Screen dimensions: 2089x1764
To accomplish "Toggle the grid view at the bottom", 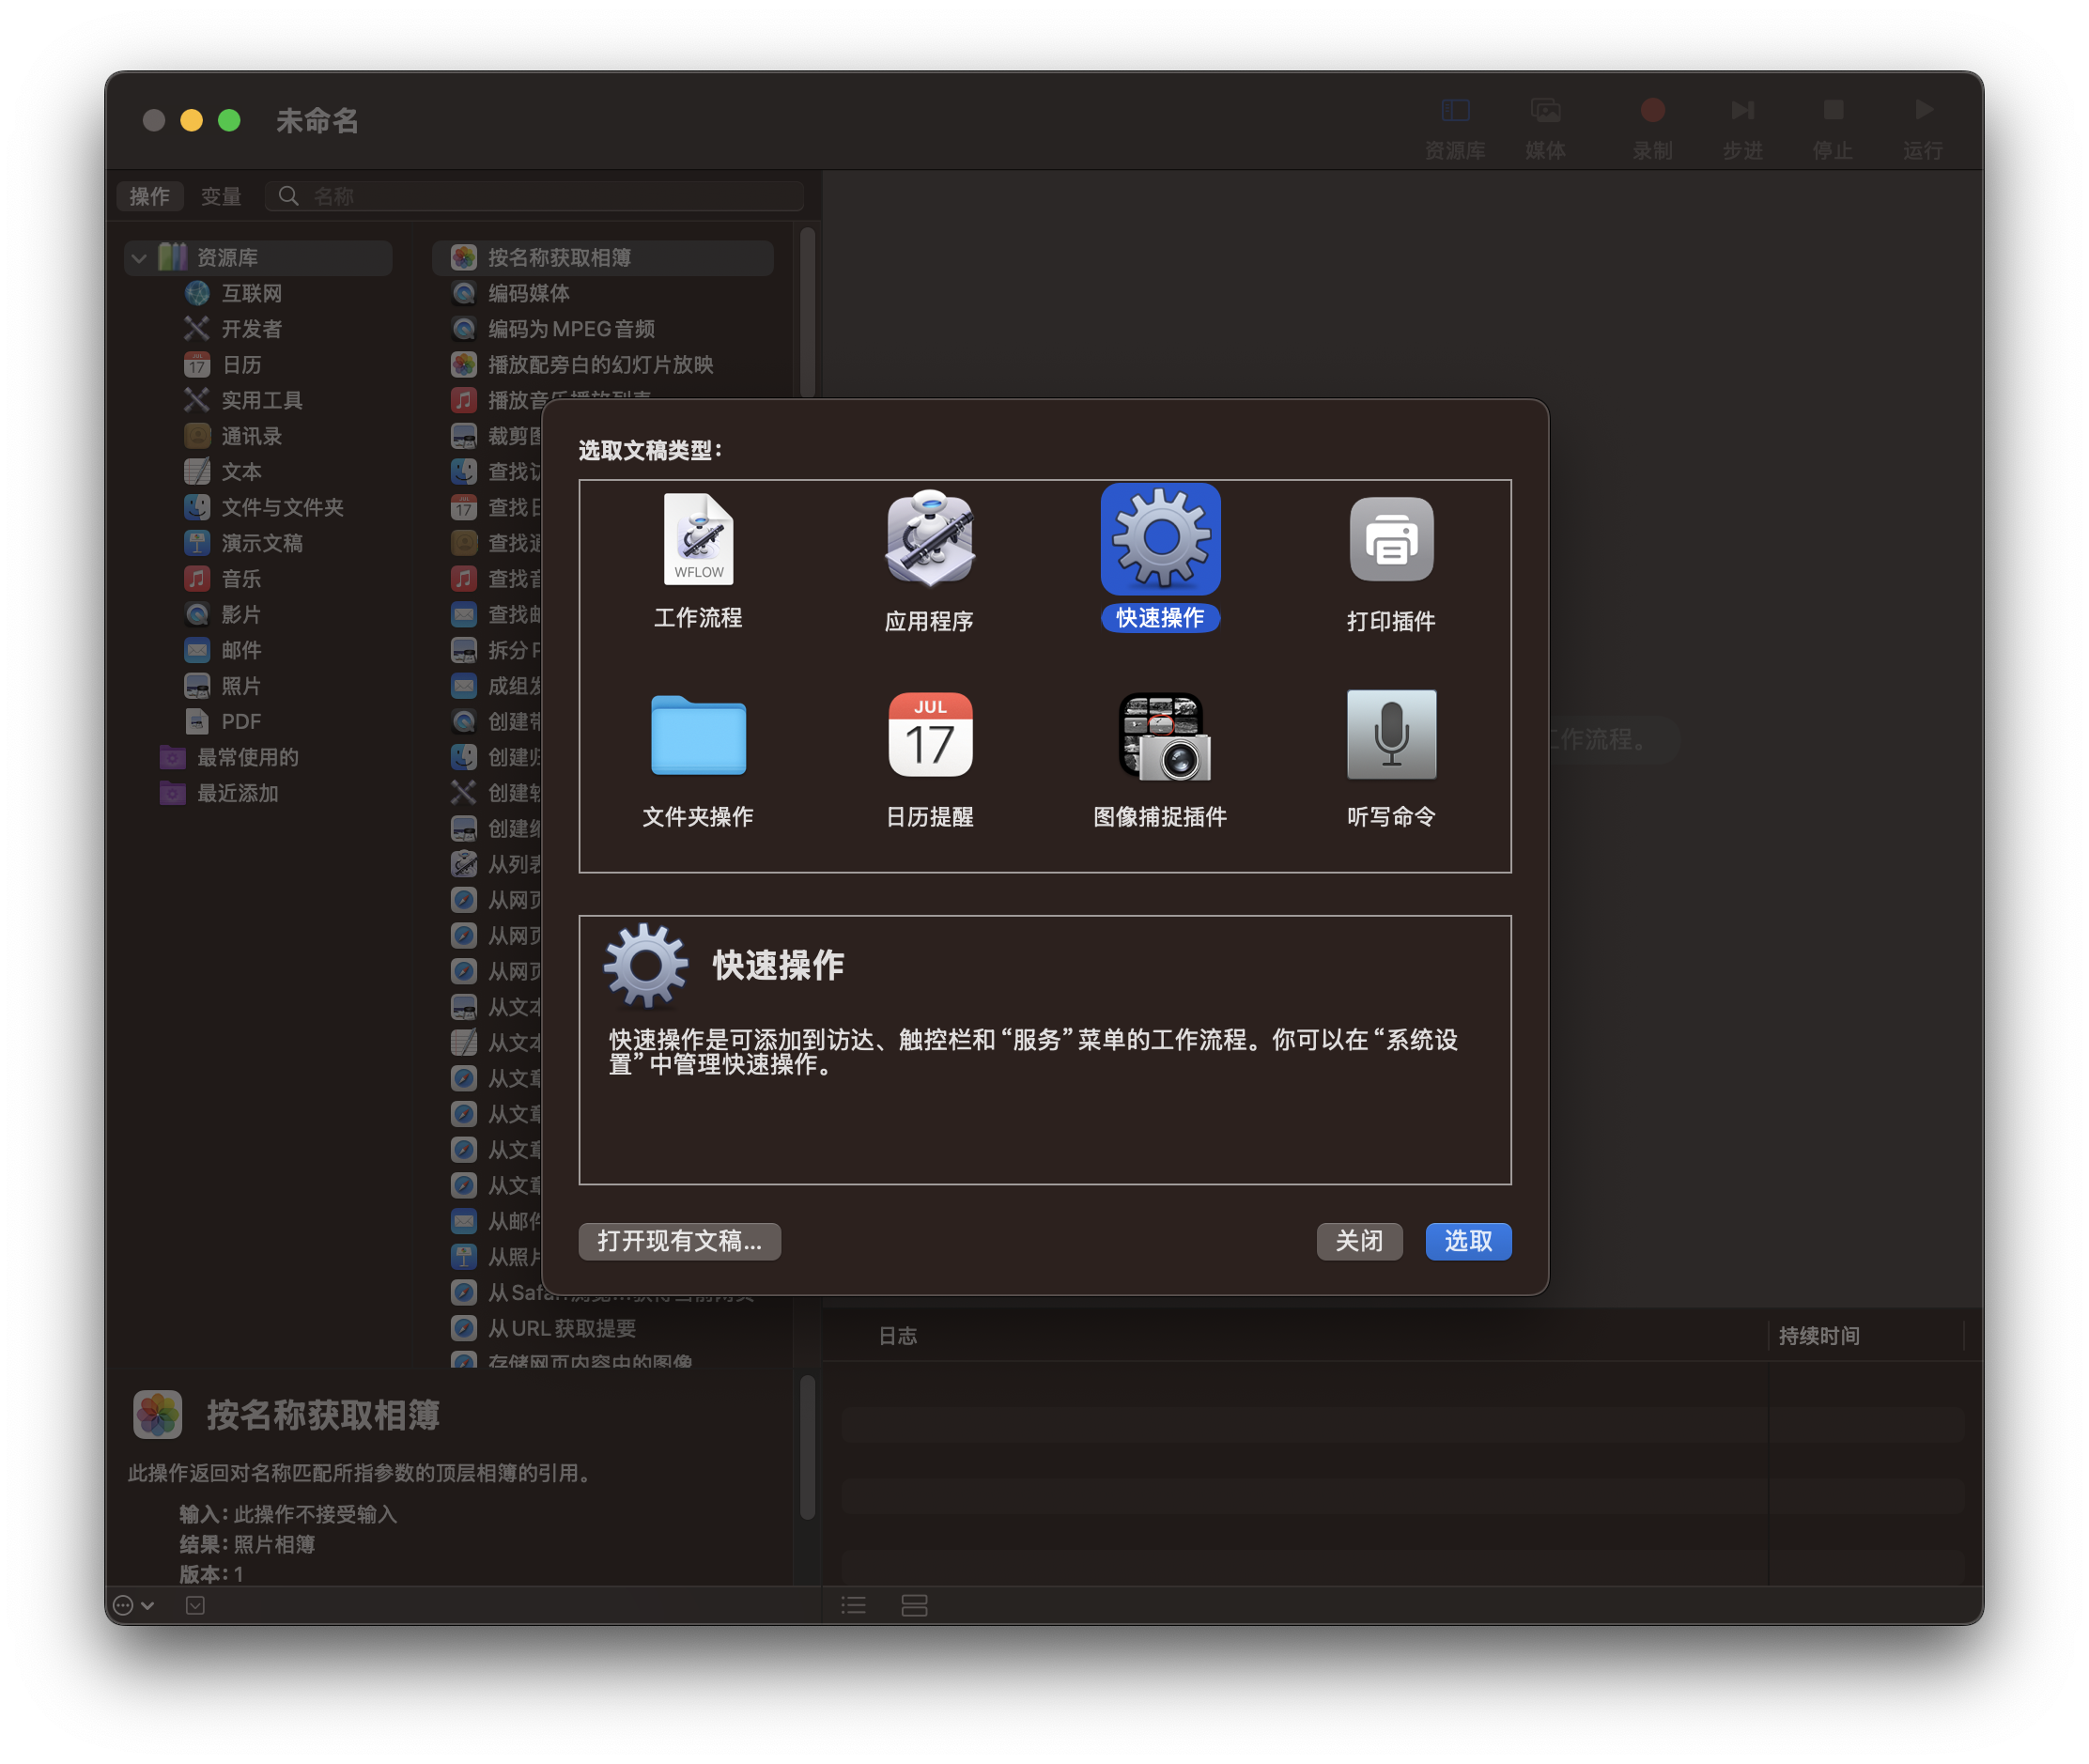I will pyautogui.click(x=913, y=1605).
